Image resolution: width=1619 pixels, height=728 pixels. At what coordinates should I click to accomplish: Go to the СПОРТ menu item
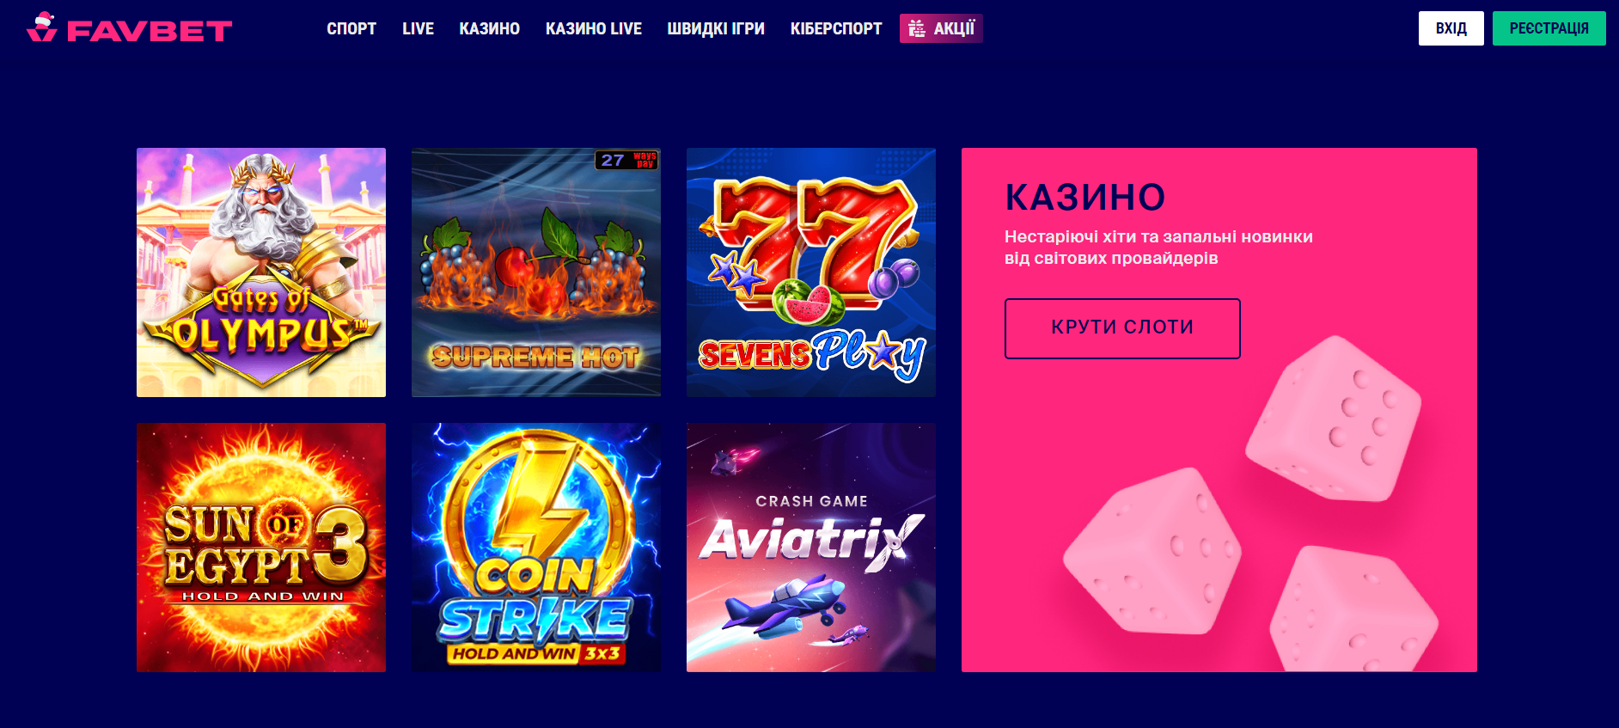351,28
